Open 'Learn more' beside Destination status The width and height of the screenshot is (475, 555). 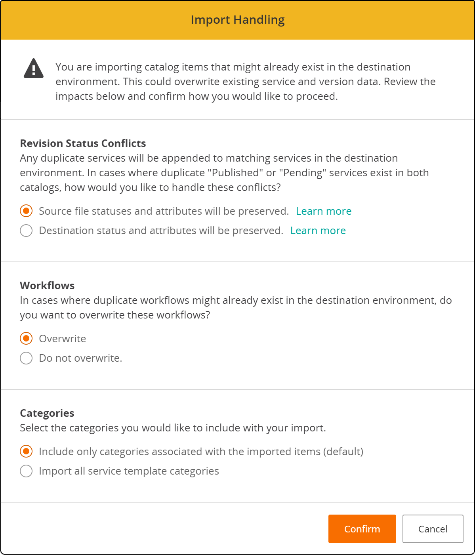318,231
